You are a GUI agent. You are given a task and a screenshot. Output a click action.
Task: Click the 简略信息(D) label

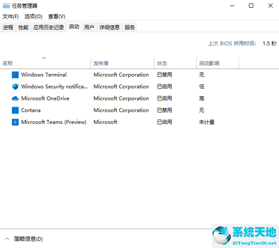(28, 239)
